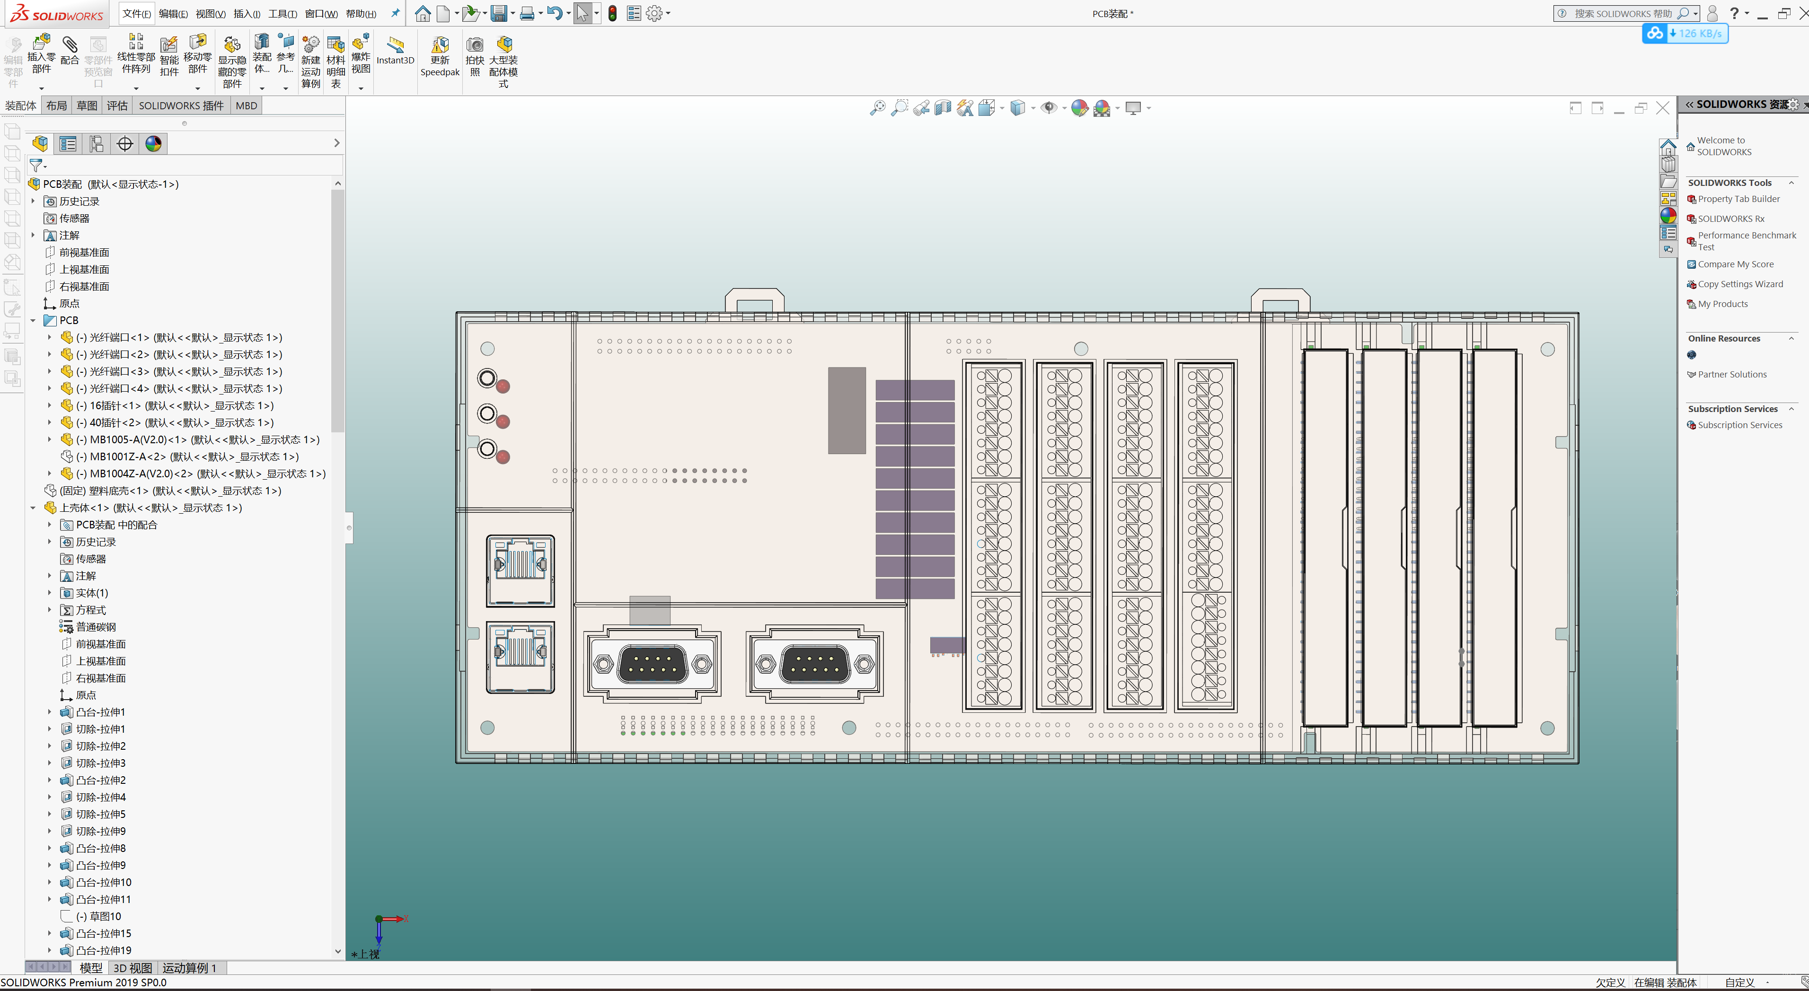This screenshot has width=1809, height=991.
Task: Open the Edit Appearance color ball
Action: [1079, 107]
